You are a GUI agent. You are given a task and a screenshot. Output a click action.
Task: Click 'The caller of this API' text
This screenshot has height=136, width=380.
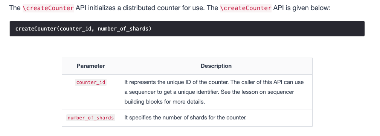[256, 82]
